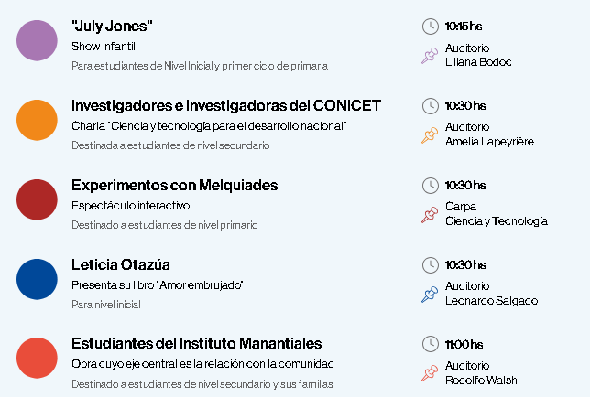Image resolution: width=590 pixels, height=397 pixels.
Task: Click the clock icon in the Melquiades row
Action: [430, 186]
